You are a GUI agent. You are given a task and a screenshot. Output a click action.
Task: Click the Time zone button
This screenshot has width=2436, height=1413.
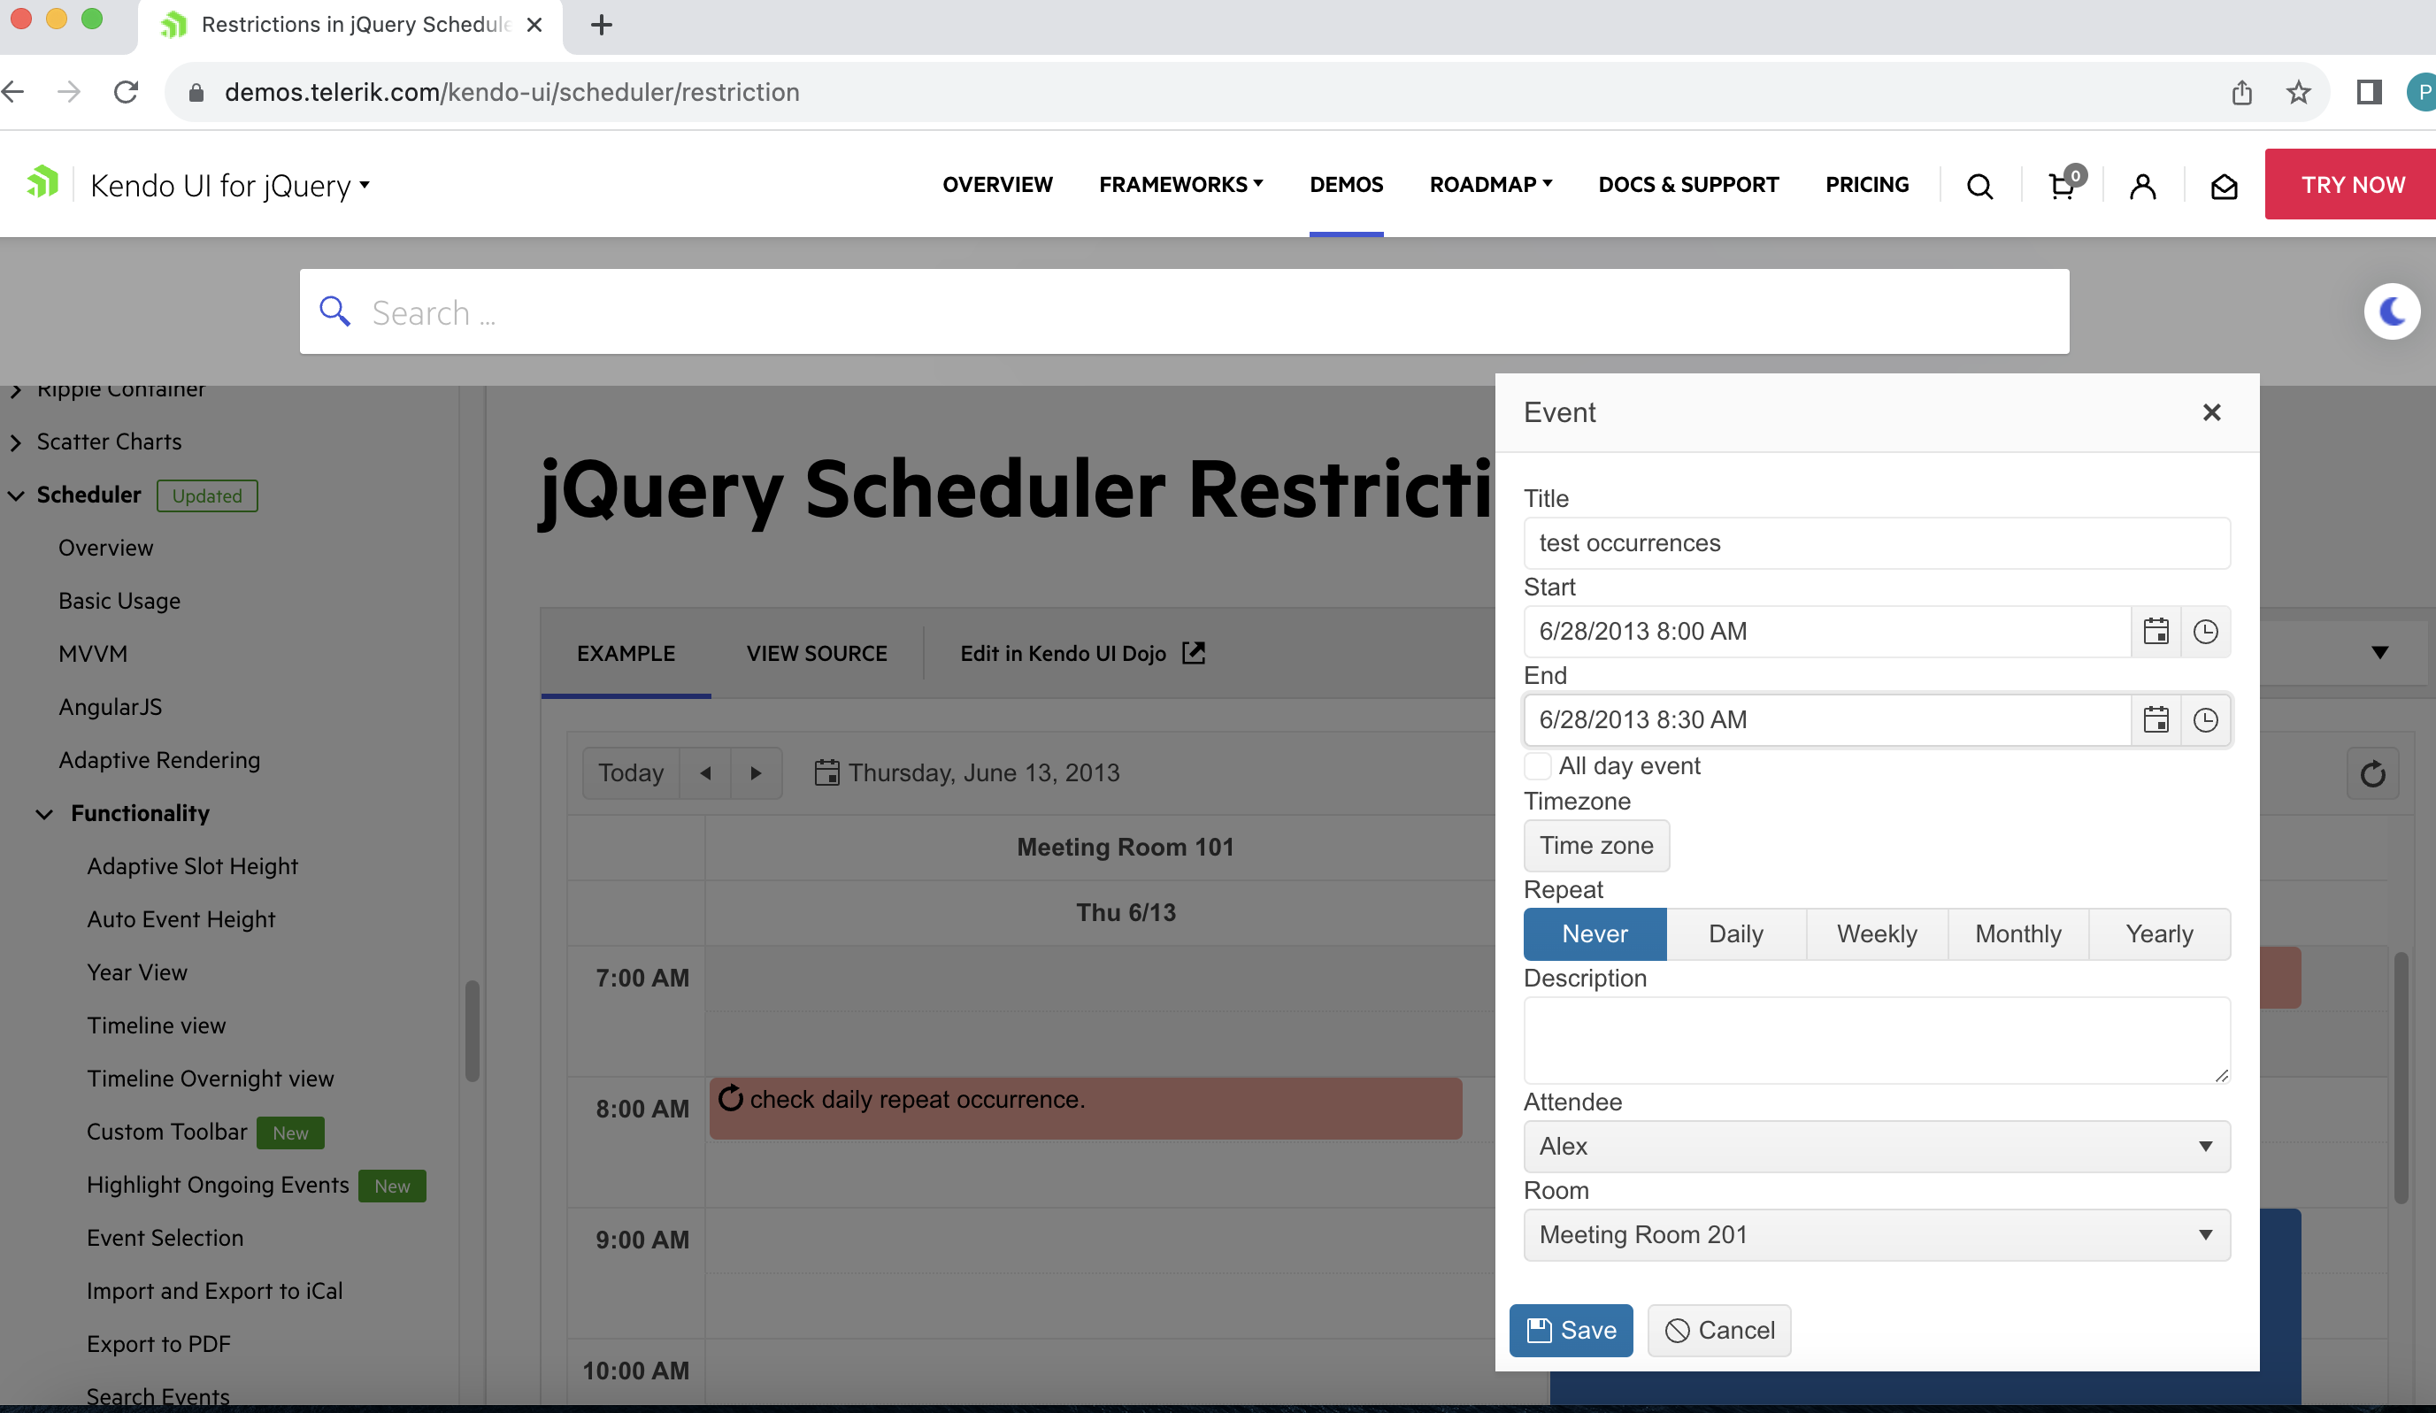pyautogui.click(x=1596, y=846)
